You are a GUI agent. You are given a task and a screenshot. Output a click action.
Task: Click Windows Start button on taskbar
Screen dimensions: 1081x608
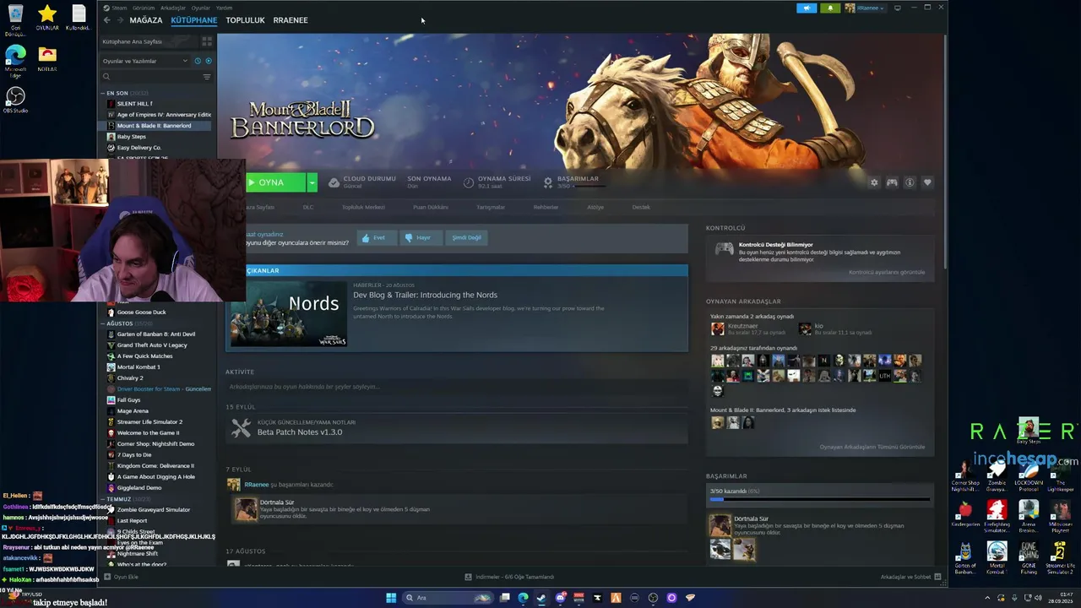(391, 598)
